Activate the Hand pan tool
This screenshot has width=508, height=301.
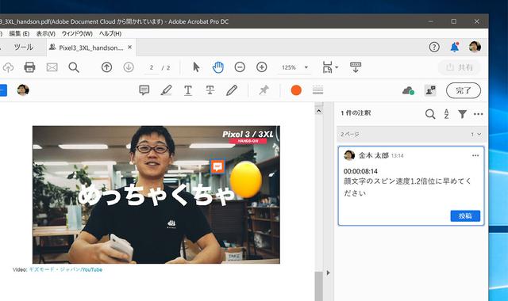pyautogui.click(x=218, y=67)
